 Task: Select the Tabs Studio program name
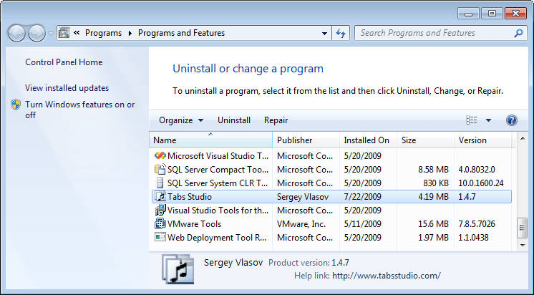190,197
